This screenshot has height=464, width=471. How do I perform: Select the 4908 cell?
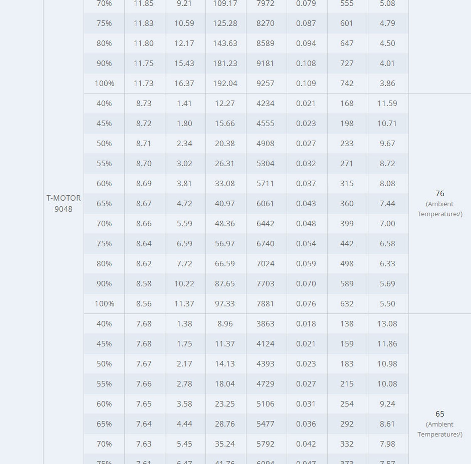[x=265, y=144]
